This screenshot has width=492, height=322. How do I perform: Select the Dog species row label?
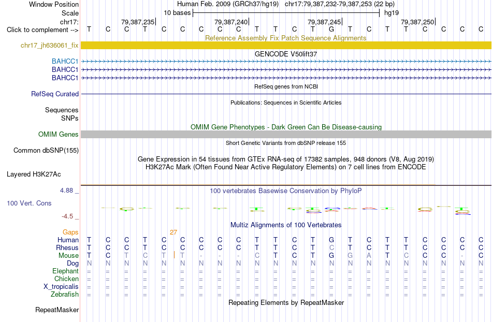tap(73, 264)
